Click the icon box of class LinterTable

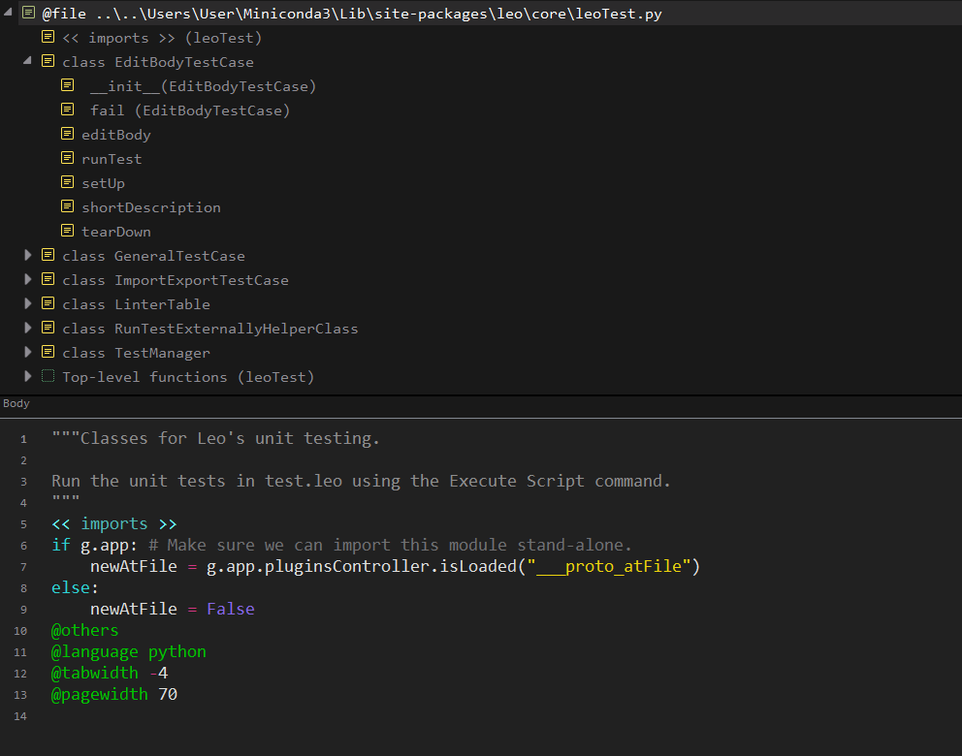[48, 303]
